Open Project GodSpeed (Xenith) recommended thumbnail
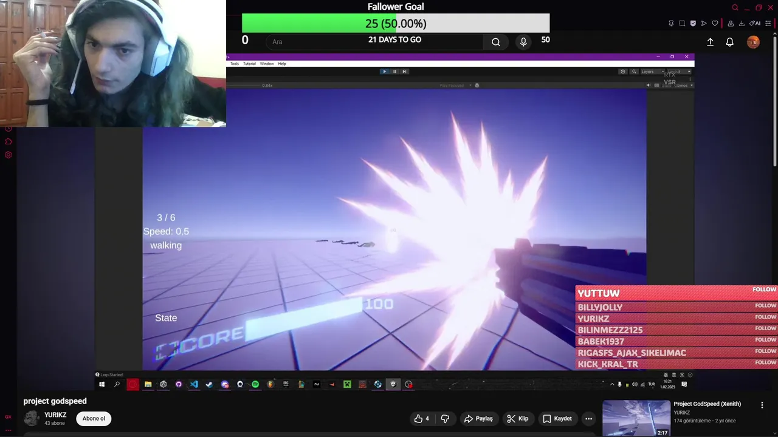778x437 pixels. click(636, 418)
